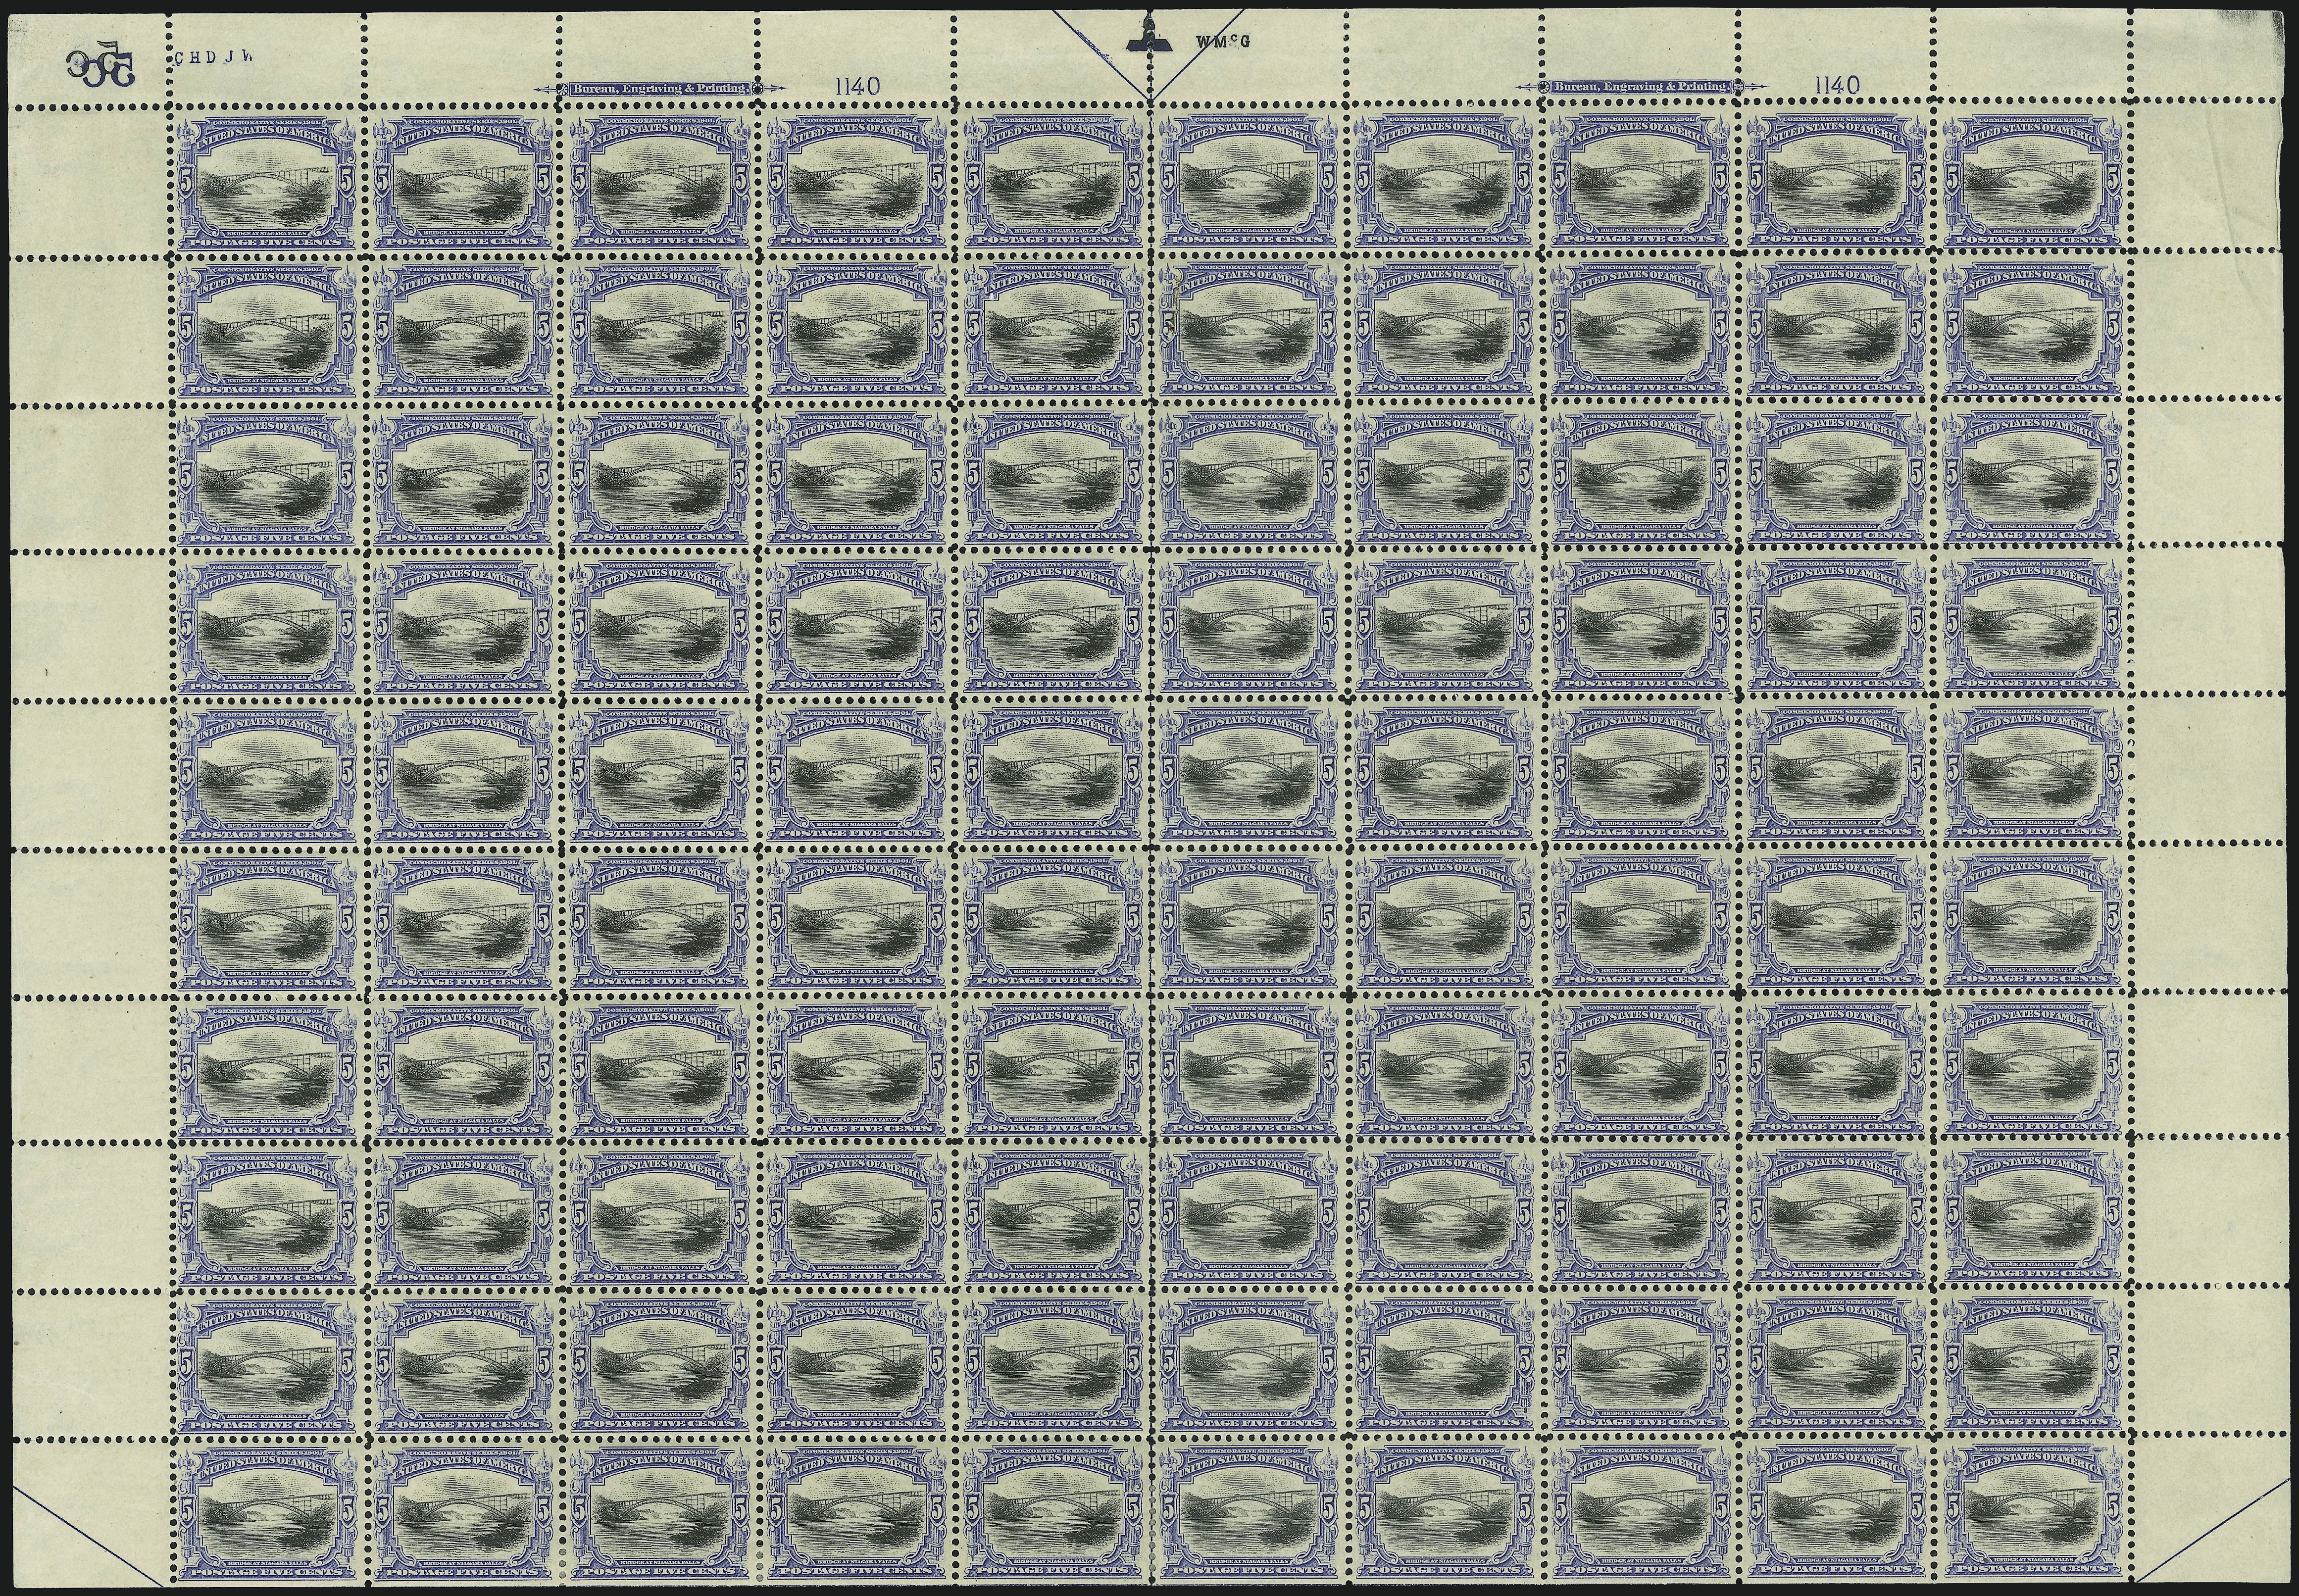This screenshot has width=2299, height=1596.
Task: Click stamp beneath left Bureau imprint
Action: [x=660, y=181]
